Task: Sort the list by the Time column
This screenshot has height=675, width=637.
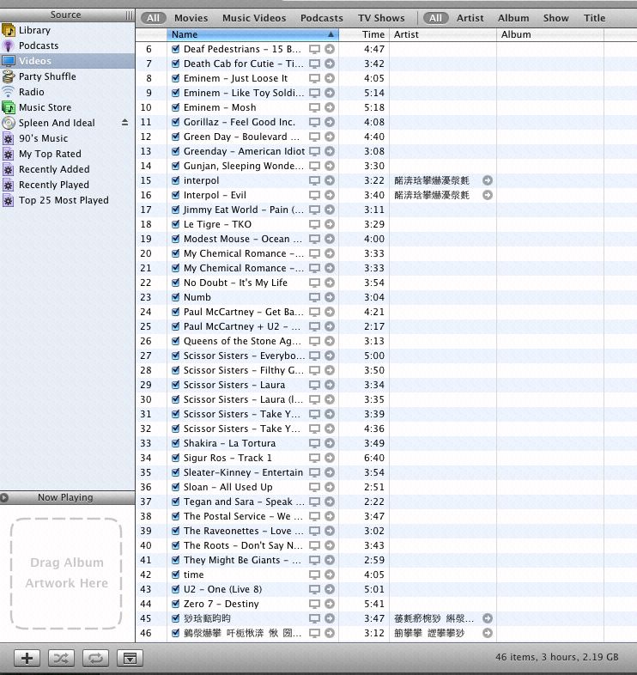Action: point(364,34)
